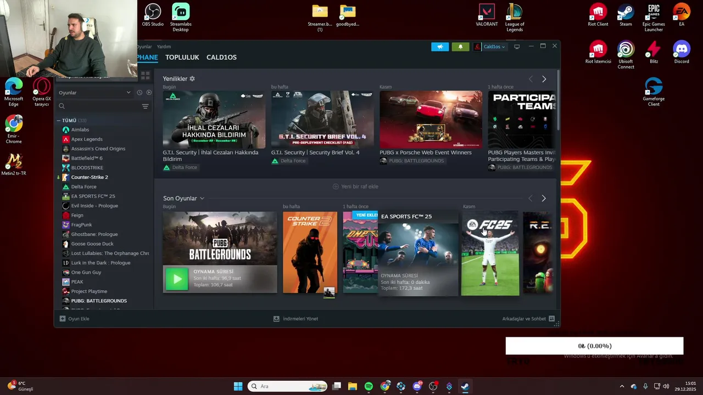Select Epic Games Launcher desktop icon
This screenshot has width=703, height=395.
654,18
